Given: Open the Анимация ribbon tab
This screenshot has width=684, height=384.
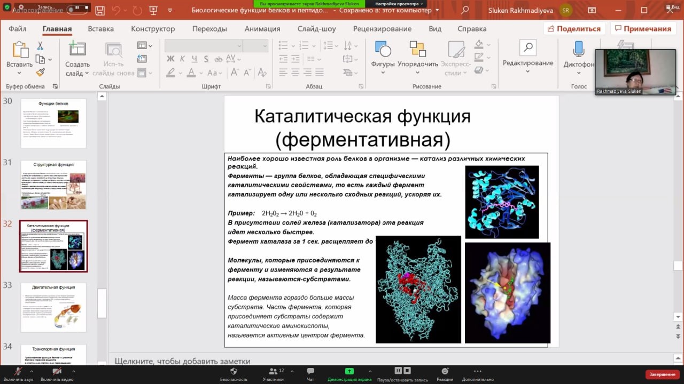Looking at the screenshot, I should click(x=262, y=29).
